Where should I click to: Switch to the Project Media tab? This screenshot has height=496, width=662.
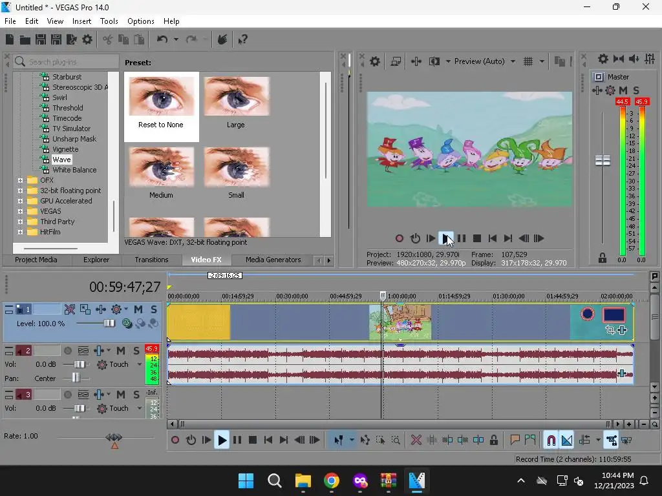click(x=36, y=260)
